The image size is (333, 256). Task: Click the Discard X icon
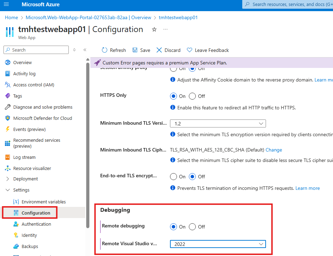[x=159, y=50]
